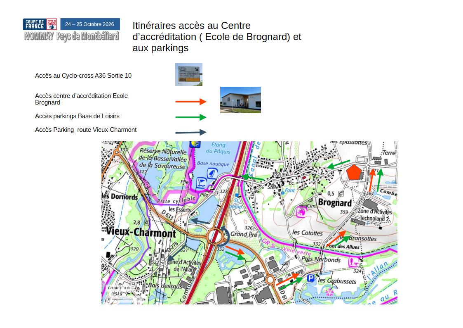Click the NOMMAY Pays de Montbéliard title
463x328 pixels.
(71, 36)
